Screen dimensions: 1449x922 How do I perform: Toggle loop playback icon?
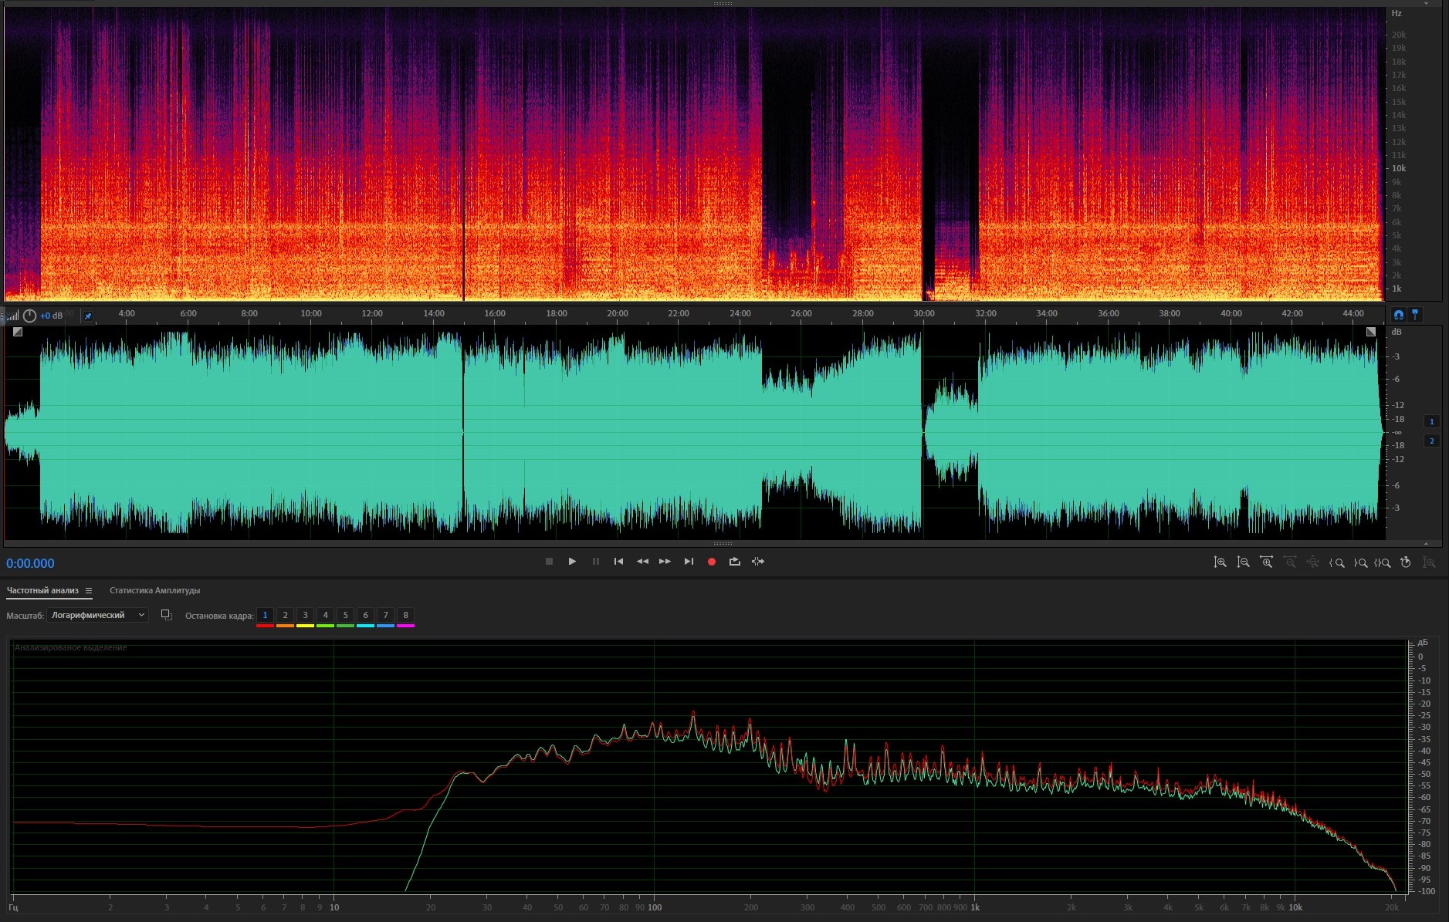tap(734, 562)
